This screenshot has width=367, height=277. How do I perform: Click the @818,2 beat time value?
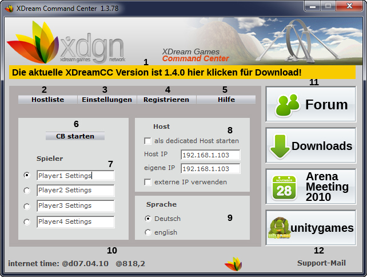point(130,264)
